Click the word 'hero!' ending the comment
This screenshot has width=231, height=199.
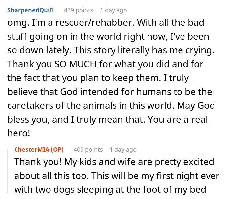click(19, 133)
